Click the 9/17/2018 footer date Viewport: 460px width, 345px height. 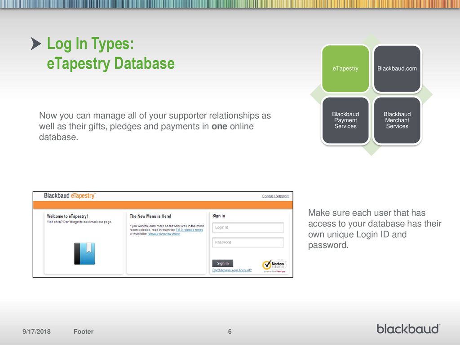[x=36, y=332]
